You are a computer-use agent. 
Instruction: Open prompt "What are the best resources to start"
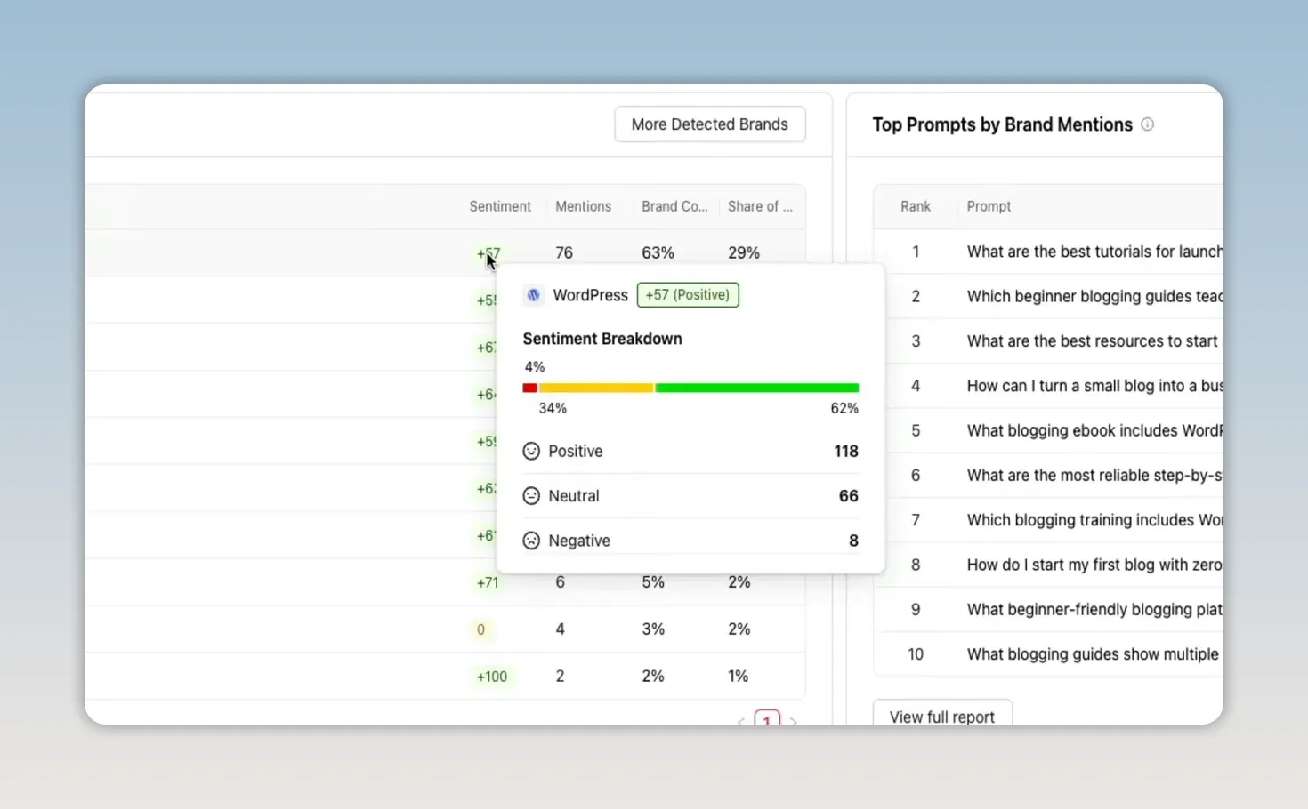pyautogui.click(x=1094, y=340)
